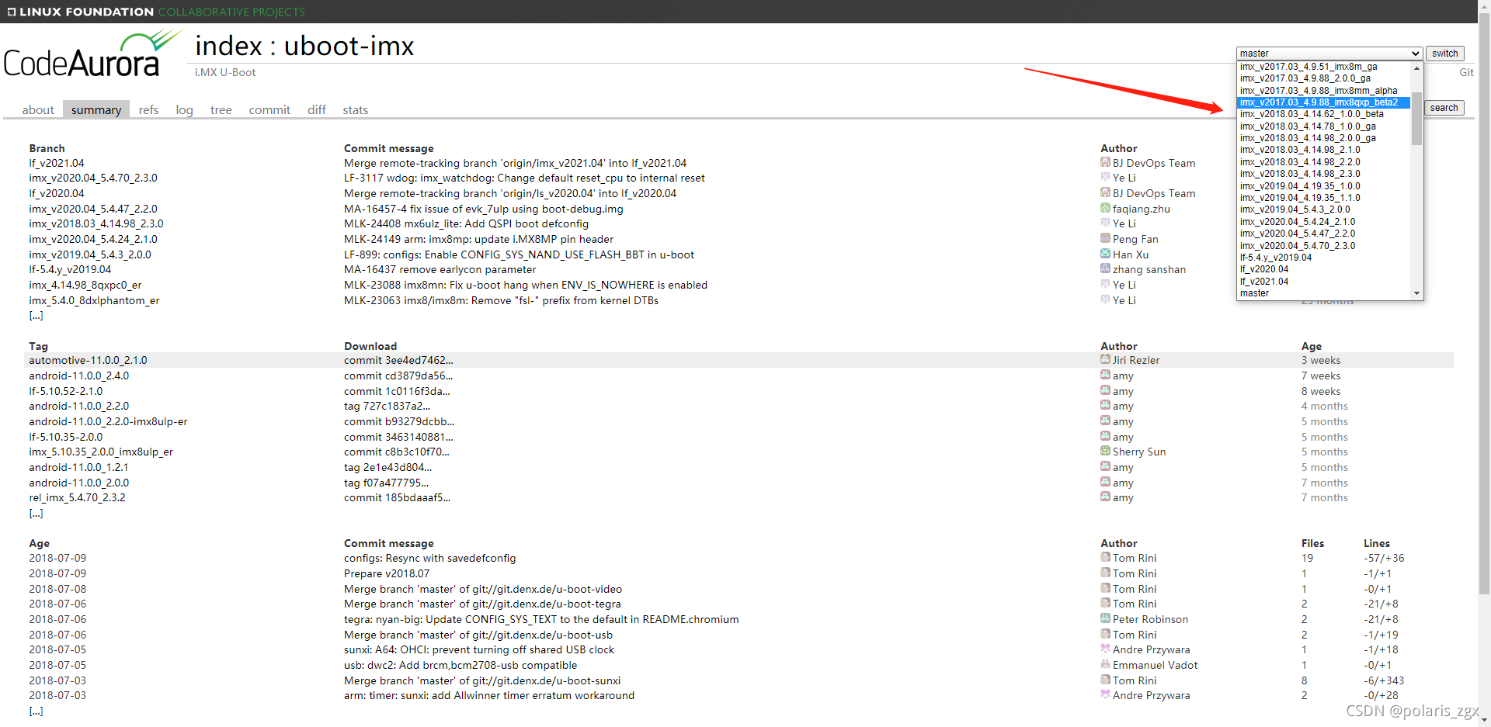The image size is (1491, 727).
Task: Open 'configs: Resync with savedefconfig' commit
Action: [429, 558]
